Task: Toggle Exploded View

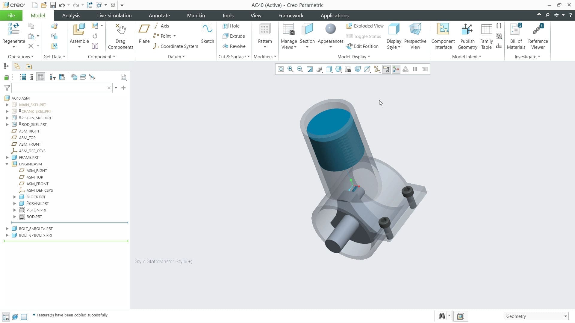Action: pos(365,26)
